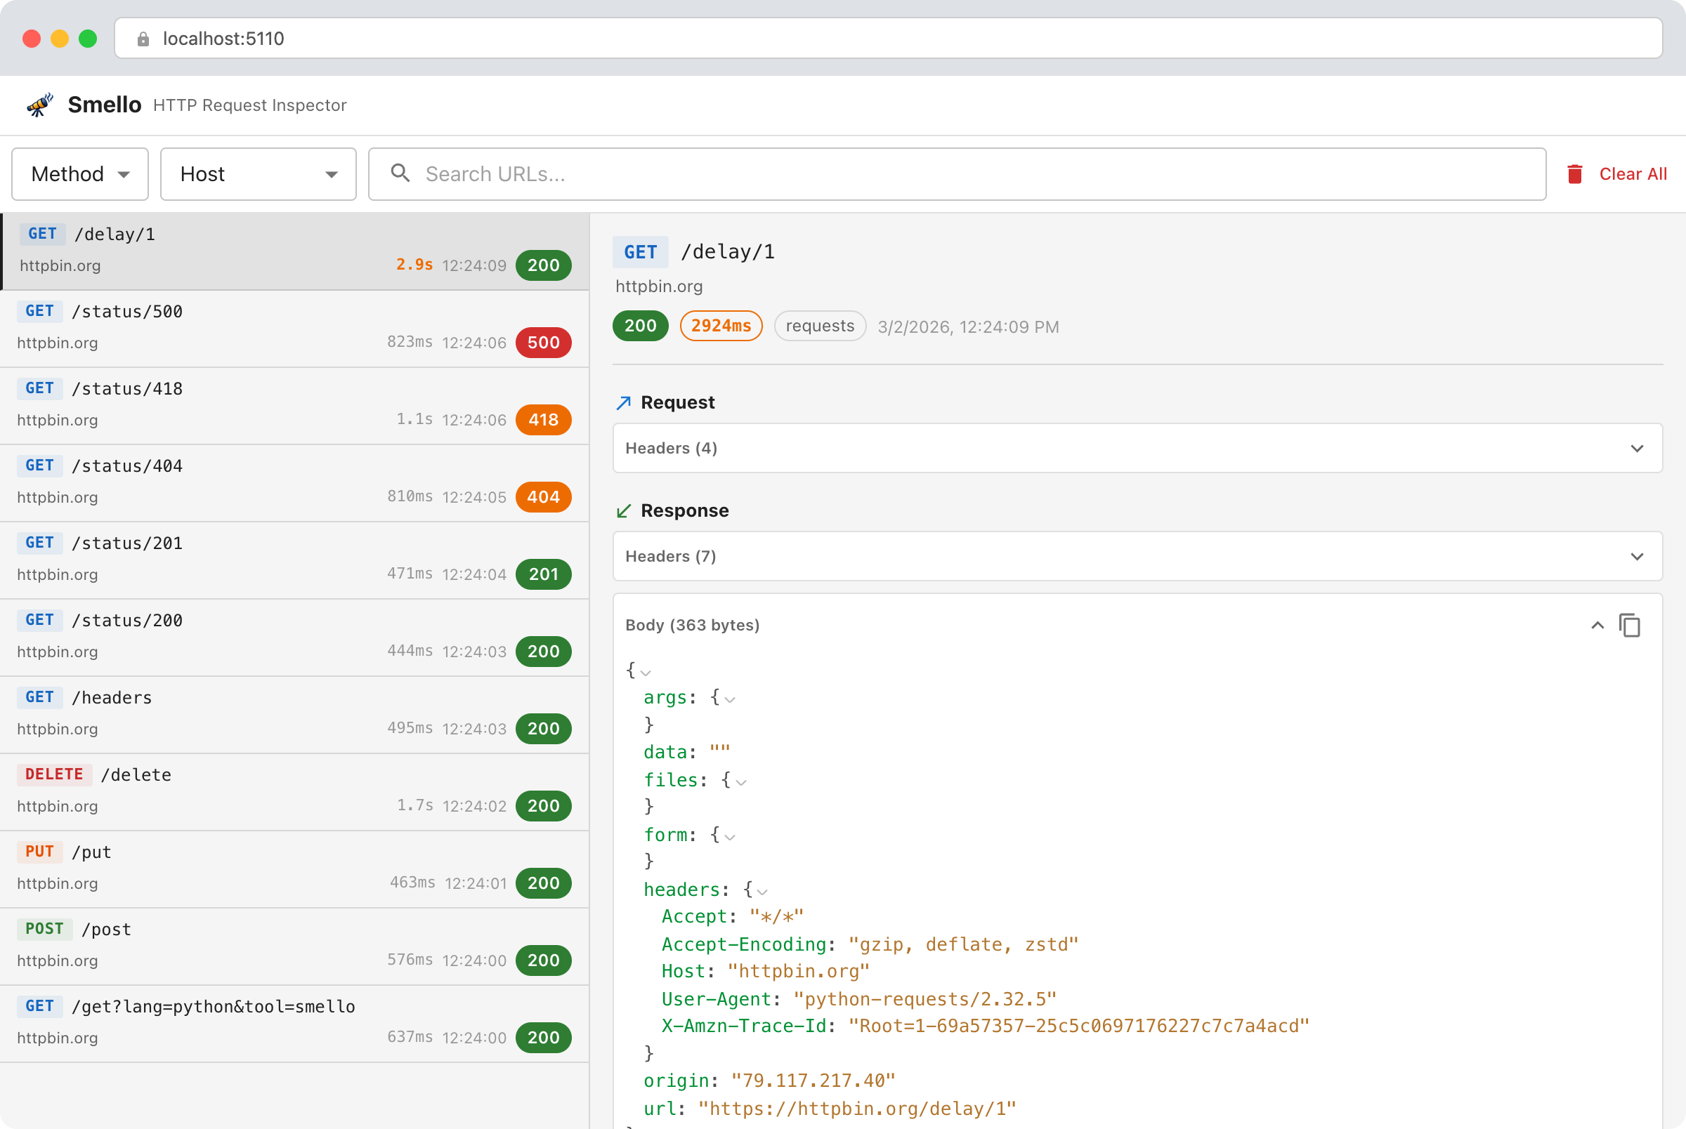Viewport: 1686px width, 1129px height.
Task: Copy response body with clipboard icon
Action: (x=1630, y=625)
